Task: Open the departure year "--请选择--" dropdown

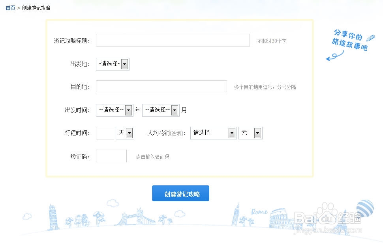Action: point(114,110)
